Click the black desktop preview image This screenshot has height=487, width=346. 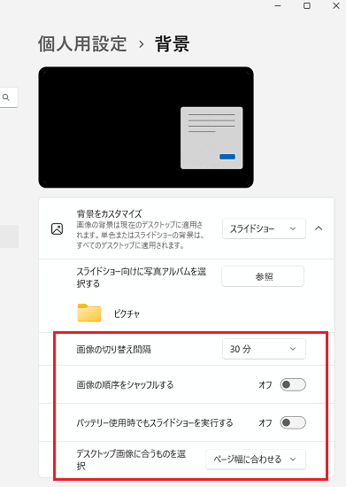point(146,127)
